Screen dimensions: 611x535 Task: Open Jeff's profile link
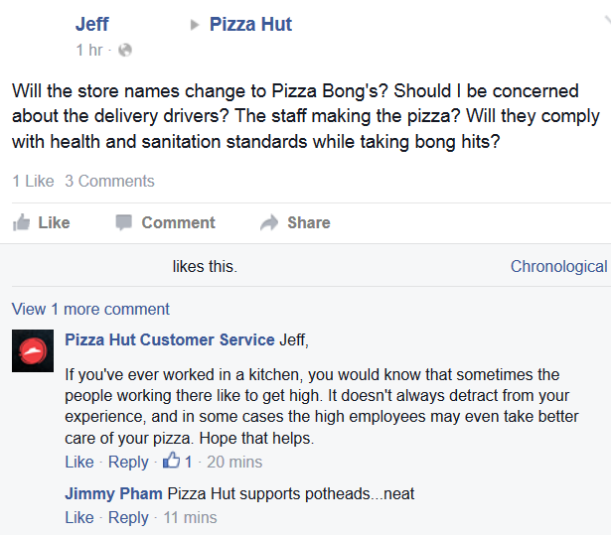(92, 24)
